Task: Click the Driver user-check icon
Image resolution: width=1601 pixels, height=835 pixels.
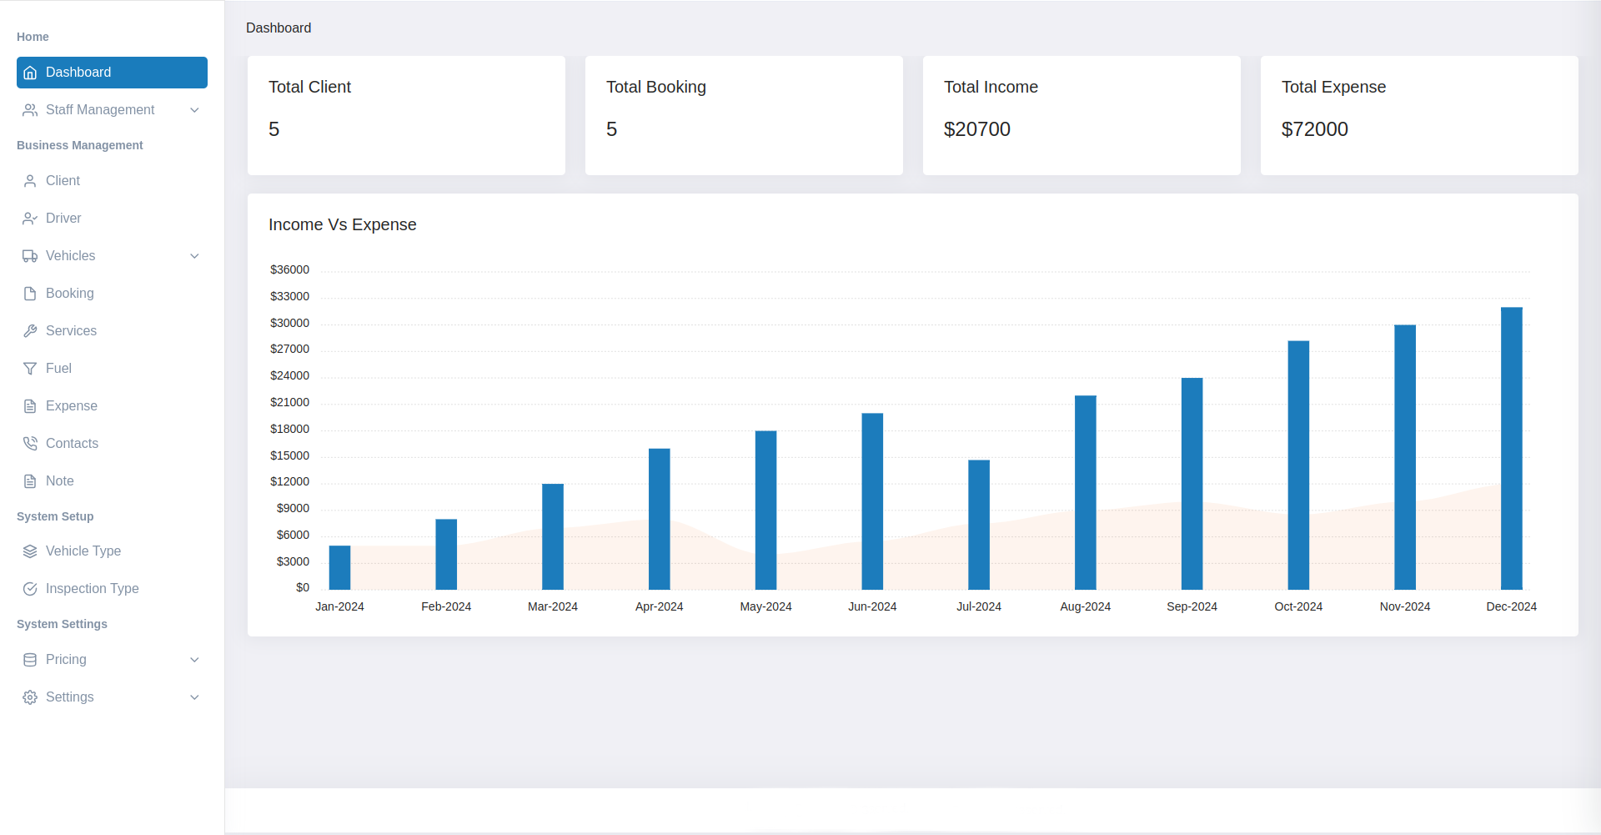Action: [x=30, y=219]
